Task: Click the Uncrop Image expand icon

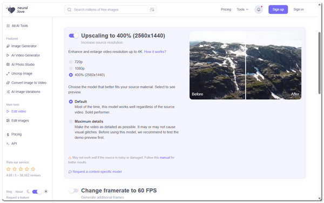Action: pyautogui.click(x=8, y=73)
